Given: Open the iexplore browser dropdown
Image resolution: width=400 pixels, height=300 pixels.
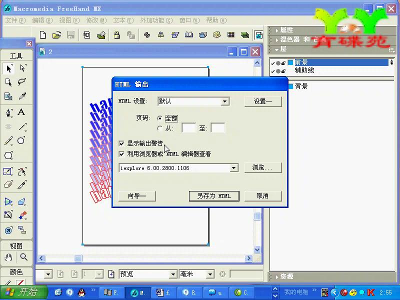Looking at the screenshot, I should (233, 168).
